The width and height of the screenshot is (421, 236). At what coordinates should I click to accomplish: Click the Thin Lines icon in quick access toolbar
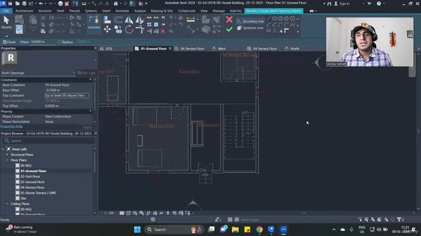coord(132,3)
